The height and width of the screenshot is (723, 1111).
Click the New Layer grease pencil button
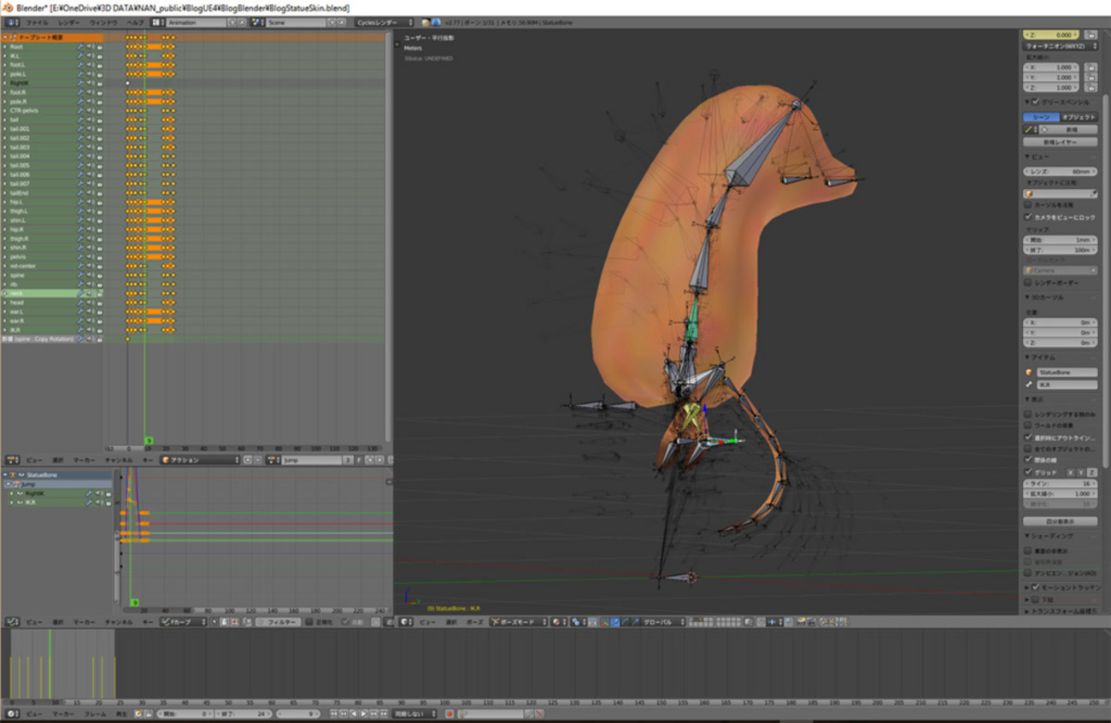coord(1060,142)
